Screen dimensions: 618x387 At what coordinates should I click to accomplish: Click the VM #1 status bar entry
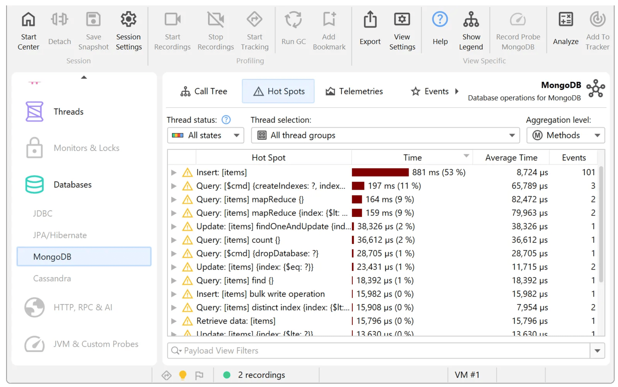(x=467, y=375)
